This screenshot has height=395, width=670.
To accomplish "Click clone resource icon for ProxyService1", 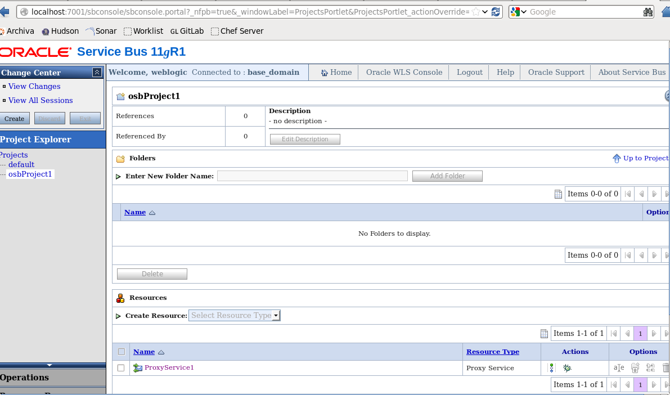I will [x=650, y=368].
